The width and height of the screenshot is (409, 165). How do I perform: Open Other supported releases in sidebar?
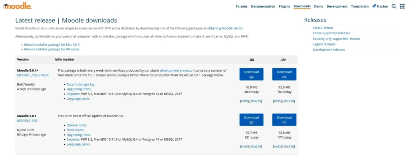coord(332,33)
